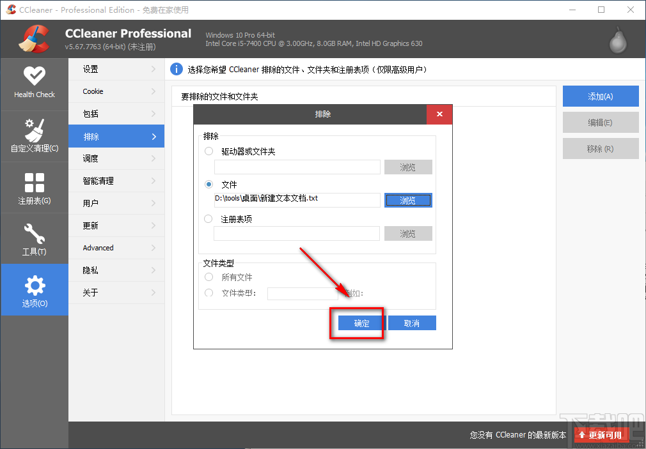646x449 pixels.
Task: Close the 排除 dialog with red X
Action: click(439, 114)
